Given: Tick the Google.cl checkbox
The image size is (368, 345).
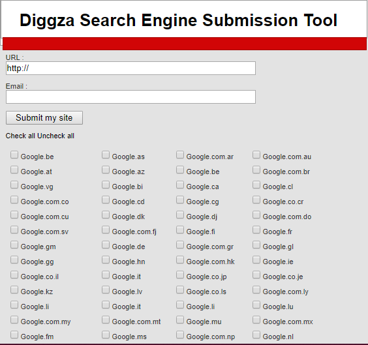Looking at the screenshot, I should point(256,185).
